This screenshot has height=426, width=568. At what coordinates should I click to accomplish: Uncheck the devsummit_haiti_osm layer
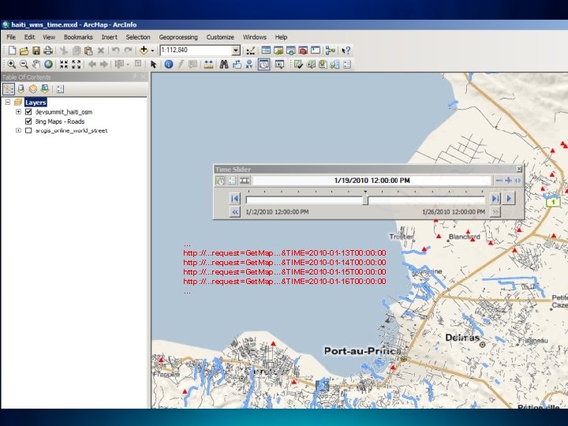click(28, 112)
